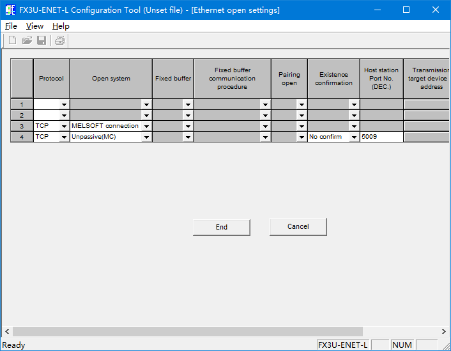Click the Print toolbar icon

point(59,41)
